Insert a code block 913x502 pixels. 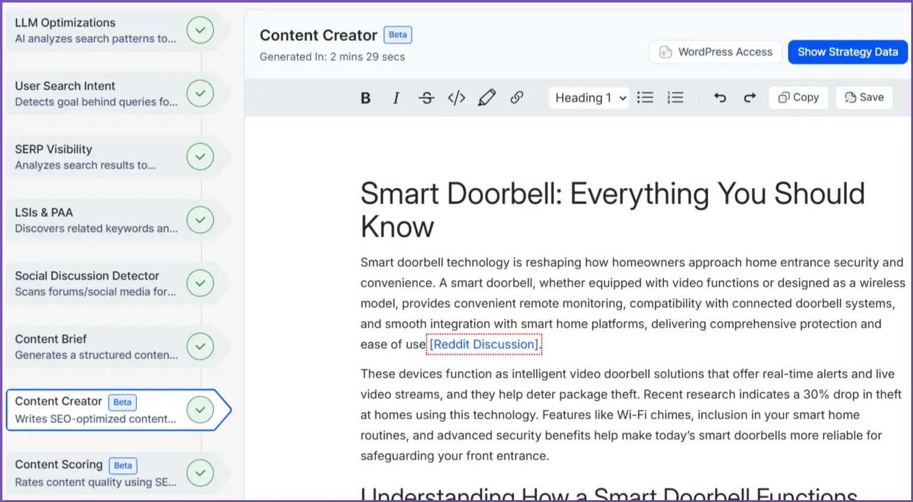point(456,98)
